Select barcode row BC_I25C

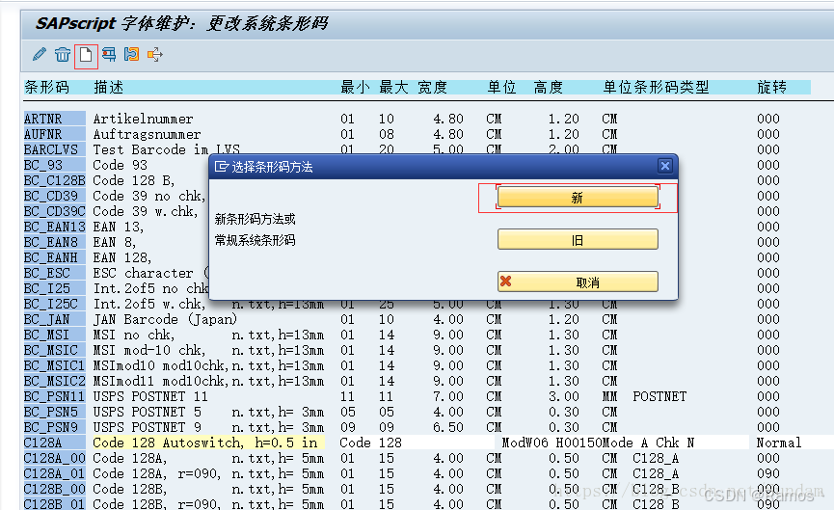coord(54,303)
